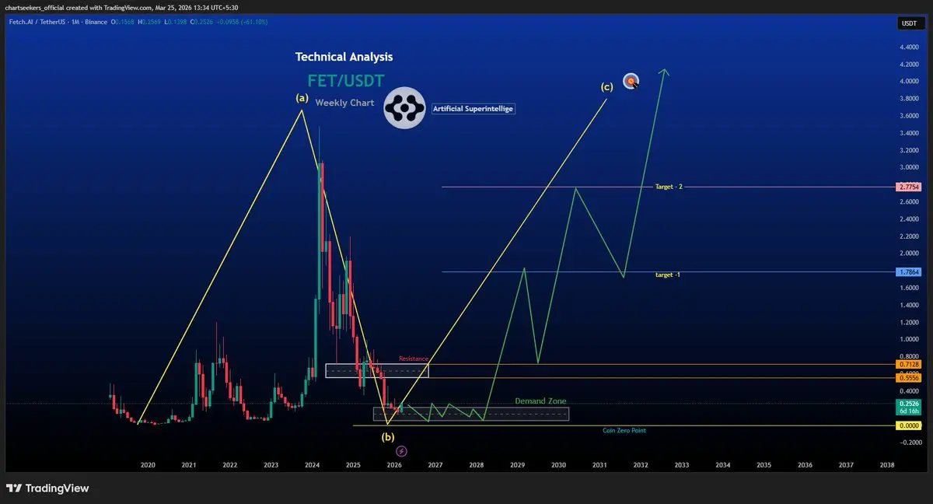This screenshot has width=933, height=504.
Task: Click 2026 on the time axis
Action: pyautogui.click(x=394, y=464)
